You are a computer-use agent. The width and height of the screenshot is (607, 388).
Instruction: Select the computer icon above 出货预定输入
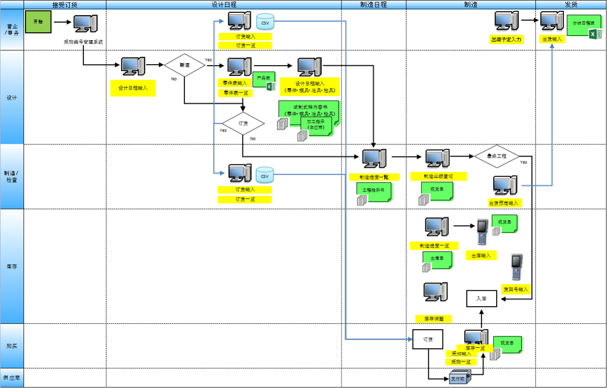point(504,185)
